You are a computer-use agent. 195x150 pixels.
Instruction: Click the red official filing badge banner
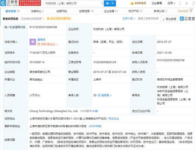[x=30, y=3]
